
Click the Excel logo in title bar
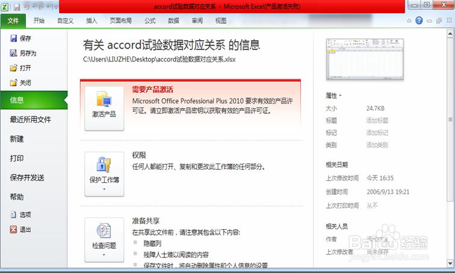pyautogui.click(x=5, y=7)
